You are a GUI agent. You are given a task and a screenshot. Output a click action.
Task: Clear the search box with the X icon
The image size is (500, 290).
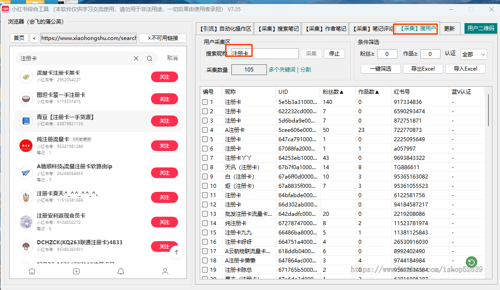(x=136, y=59)
